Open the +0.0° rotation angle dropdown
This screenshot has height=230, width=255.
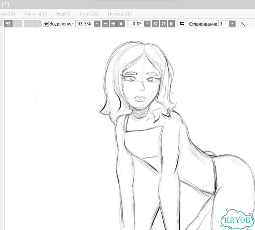[147, 24]
